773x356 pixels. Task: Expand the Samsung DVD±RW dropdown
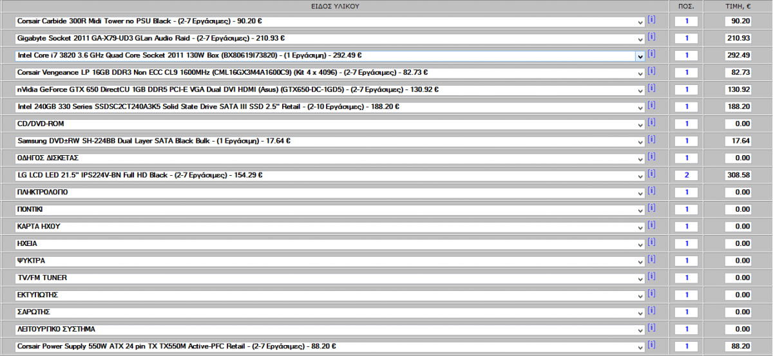coord(330,141)
